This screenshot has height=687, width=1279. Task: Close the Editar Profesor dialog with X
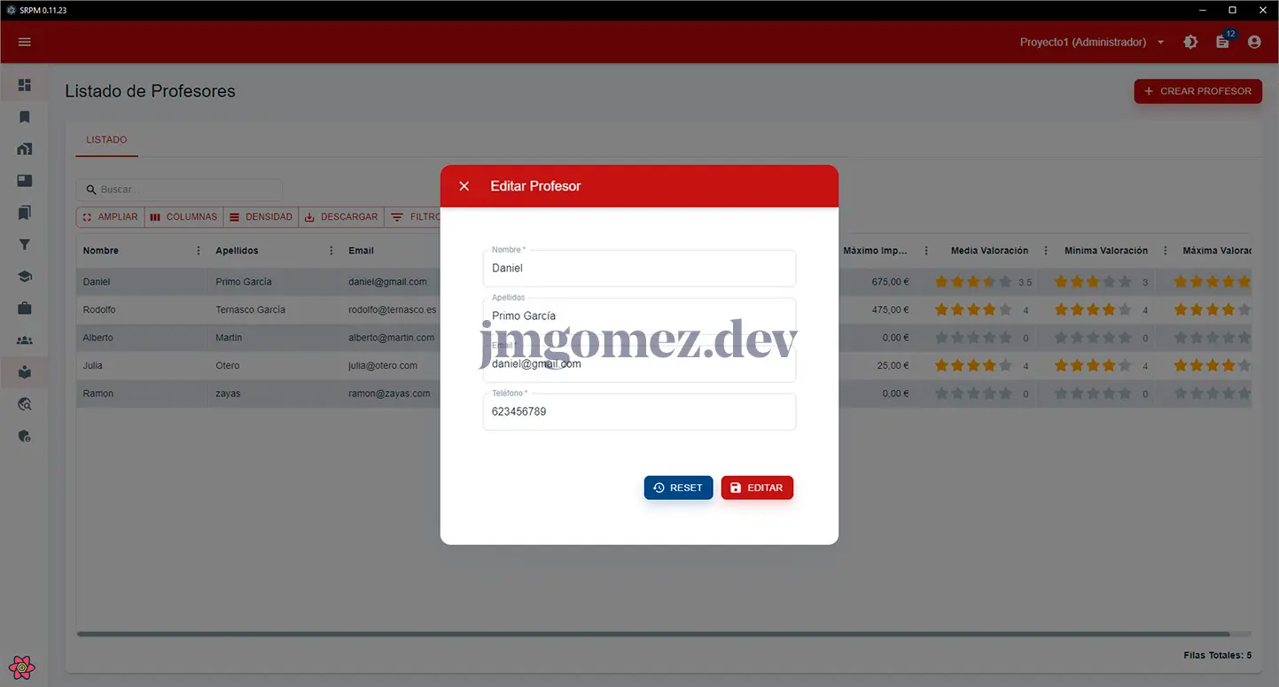click(x=464, y=186)
